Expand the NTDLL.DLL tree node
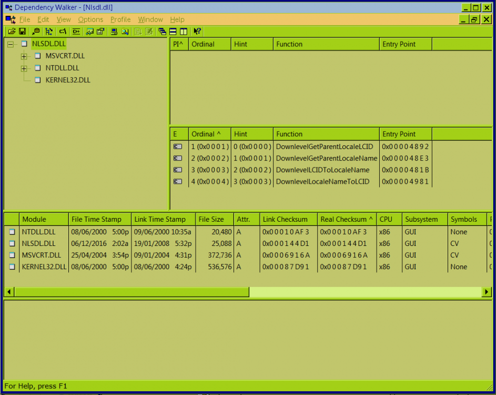The width and height of the screenshot is (496, 395). pos(24,68)
